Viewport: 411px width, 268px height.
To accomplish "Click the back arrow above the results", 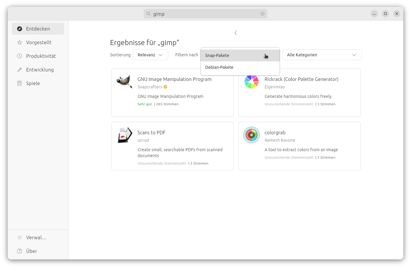I will coord(235,33).
